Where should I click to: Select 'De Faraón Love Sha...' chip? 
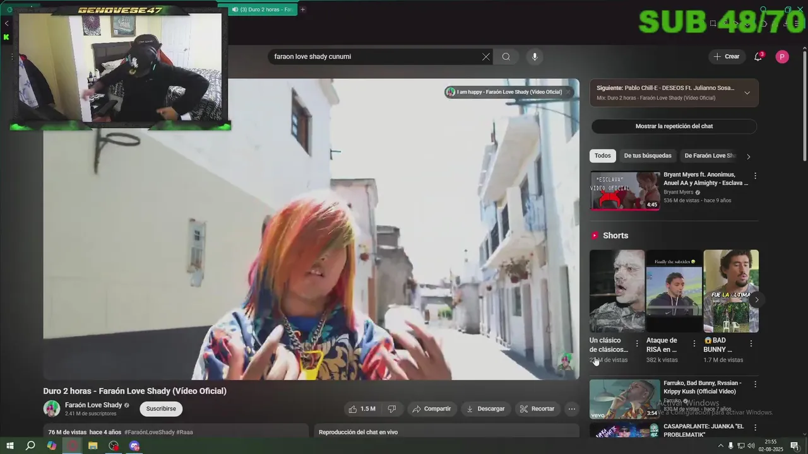click(x=710, y=156)
